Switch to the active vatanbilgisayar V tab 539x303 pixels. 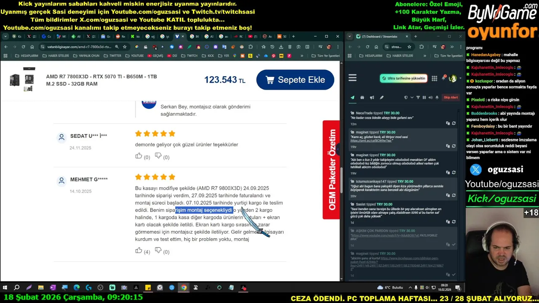(181, 36)
